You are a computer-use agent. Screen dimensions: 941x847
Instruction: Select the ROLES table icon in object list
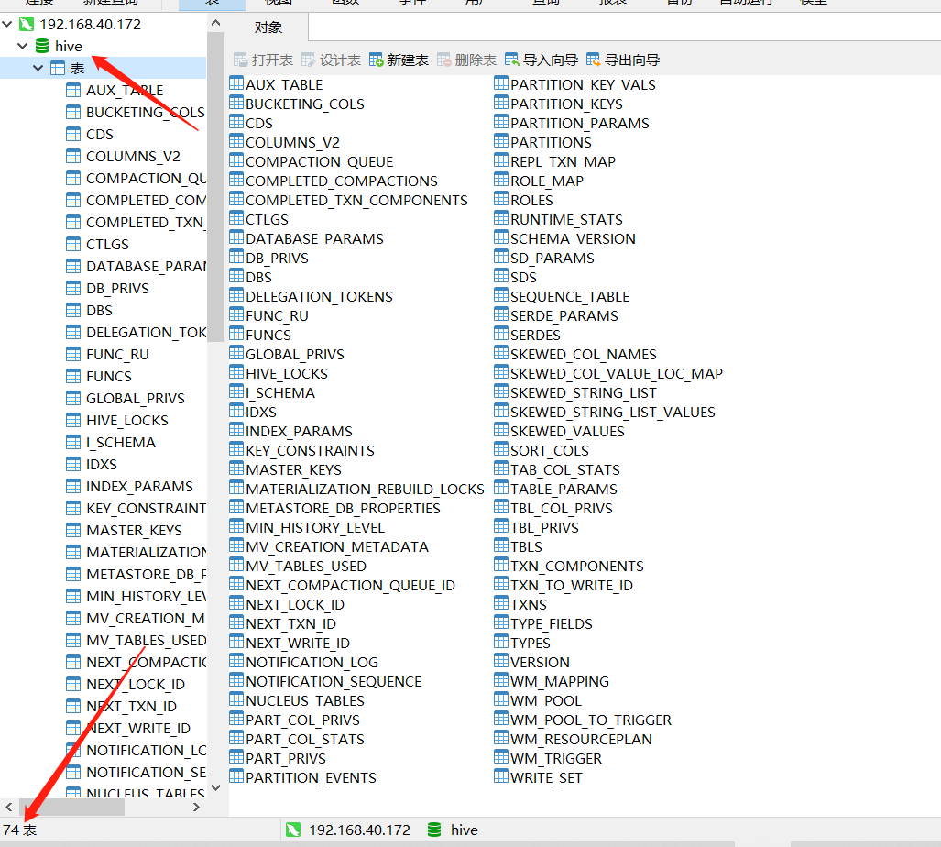coord(501,199)
